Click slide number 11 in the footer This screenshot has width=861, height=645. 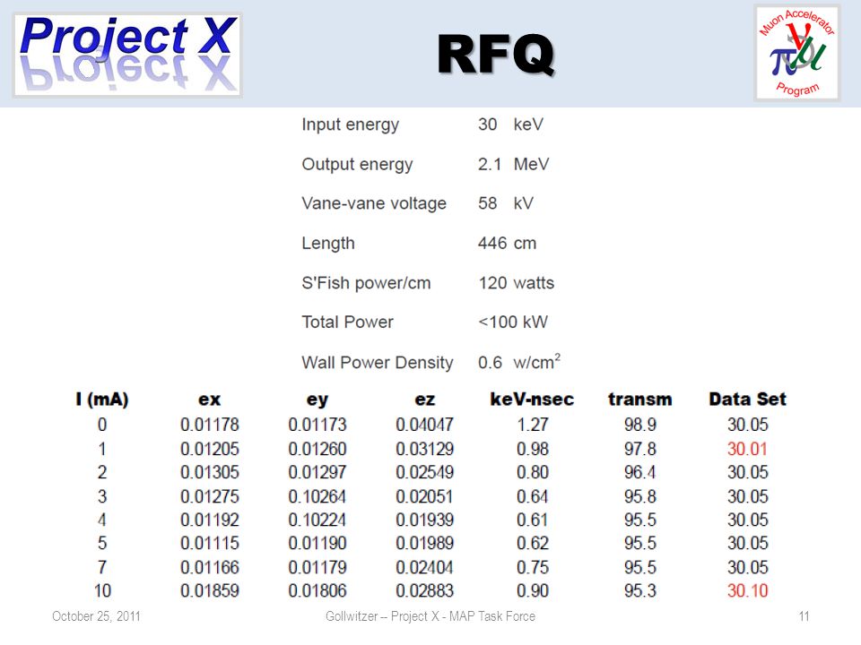point(804,616)
